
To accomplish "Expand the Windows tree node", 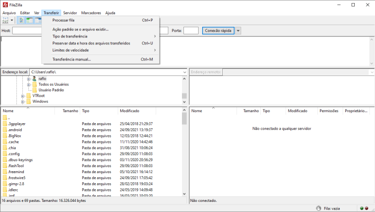I will point(23,101).
